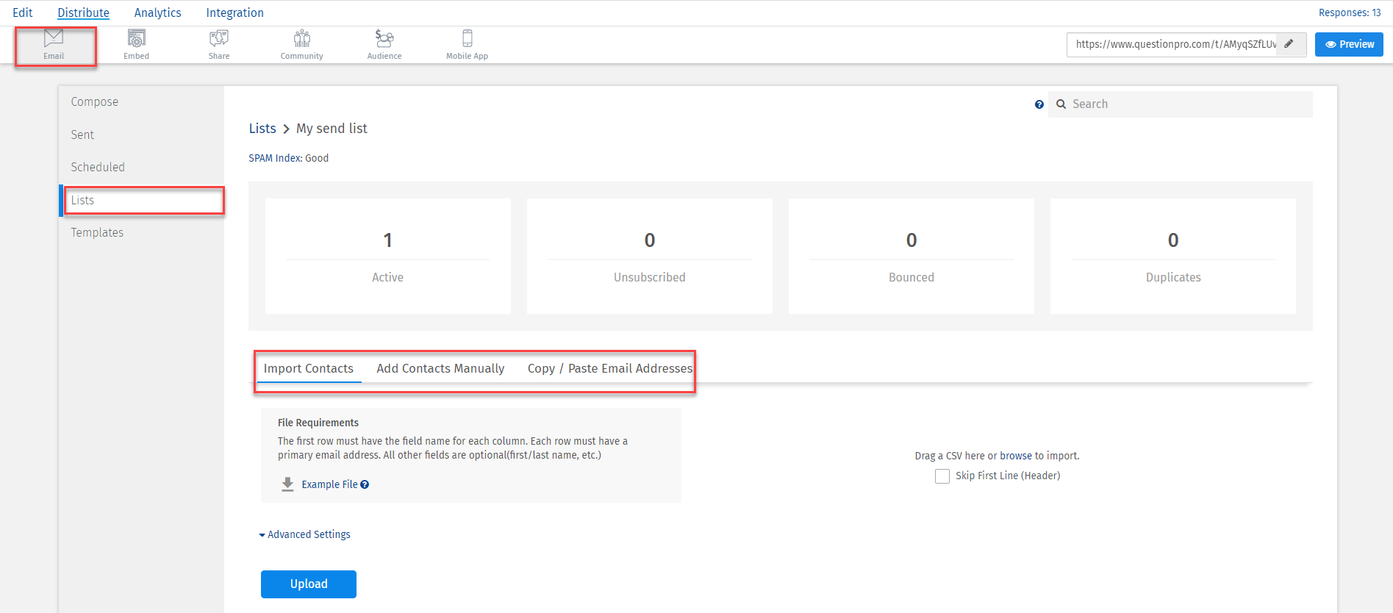1393x613 pixels.
Task: Click the pencil icon to edit survey URL
Action: point(1289,44)
